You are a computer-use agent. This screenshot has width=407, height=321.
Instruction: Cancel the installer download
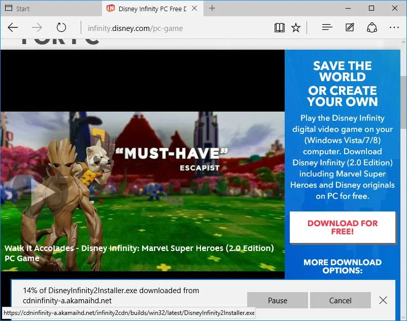pyautogui.click(x=341, y=300)
